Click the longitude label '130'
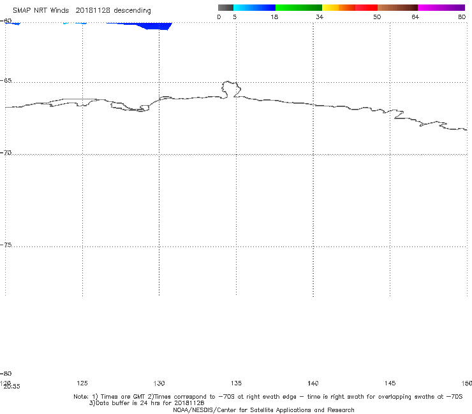Viewport: 472px width, 414px height. tap(159, 383)
